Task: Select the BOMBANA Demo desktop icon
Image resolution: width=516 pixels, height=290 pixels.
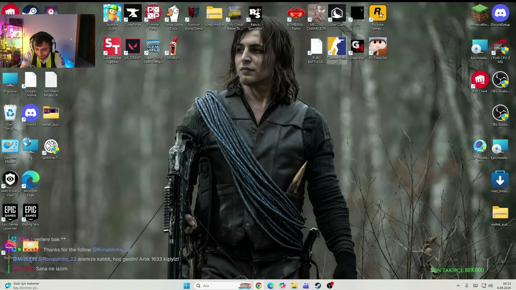Action: [x=296, y=18]
